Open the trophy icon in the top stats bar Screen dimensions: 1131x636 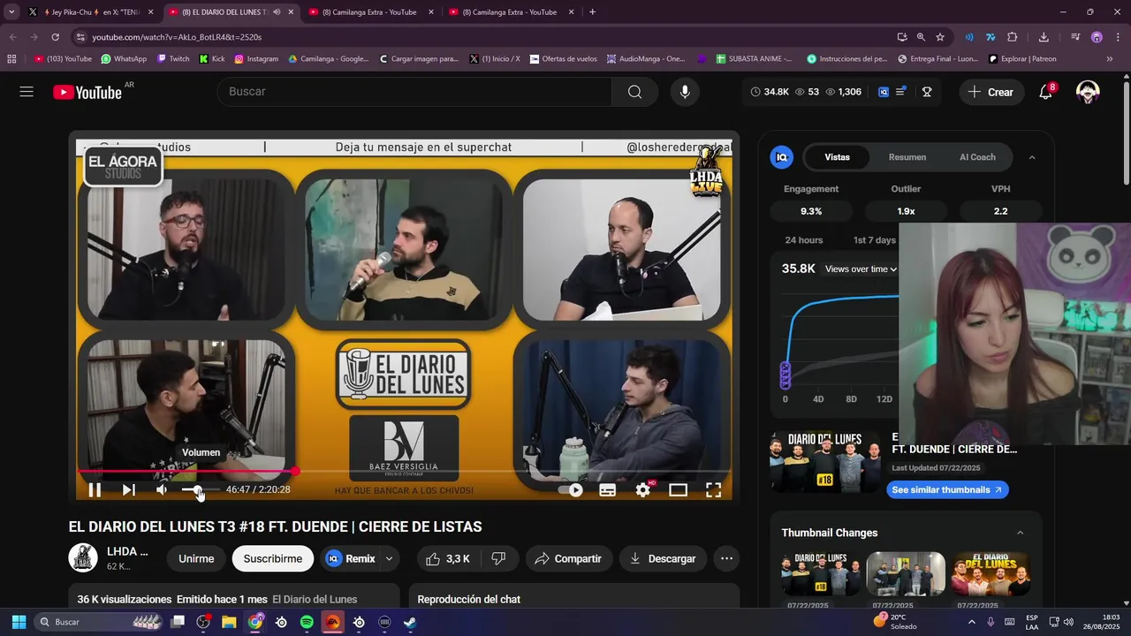click(927, 92)
